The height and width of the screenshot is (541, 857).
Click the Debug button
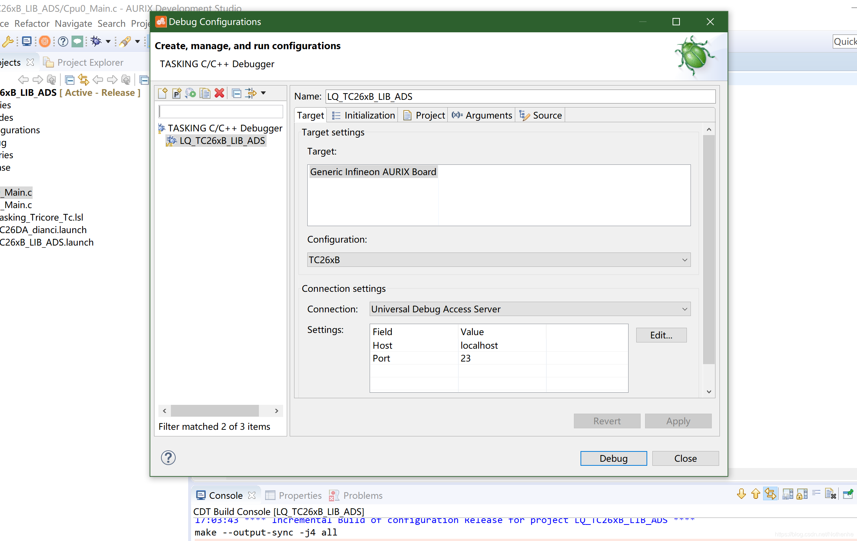(614, 458)
